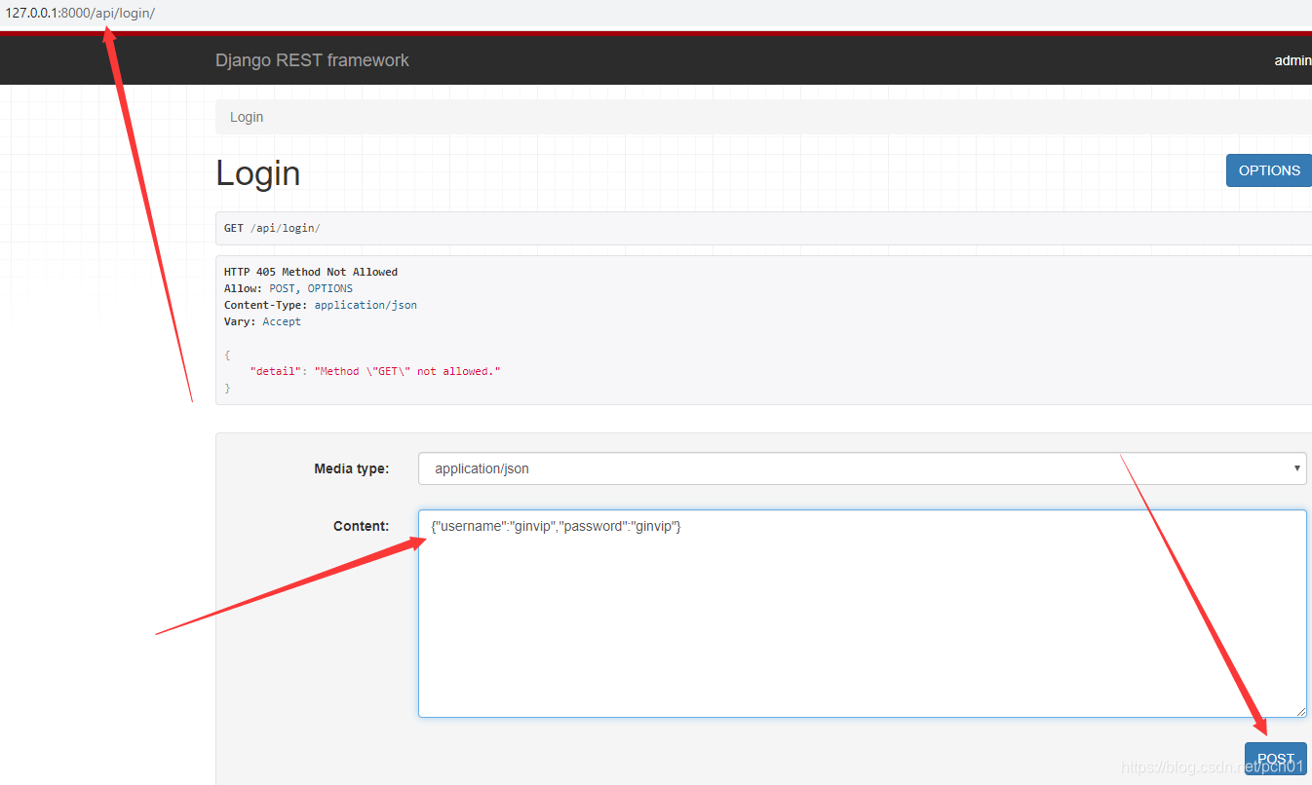Click the Allow: POST, OPTIONS header line
Screen dimensions: 1312x785
(289, 288)
